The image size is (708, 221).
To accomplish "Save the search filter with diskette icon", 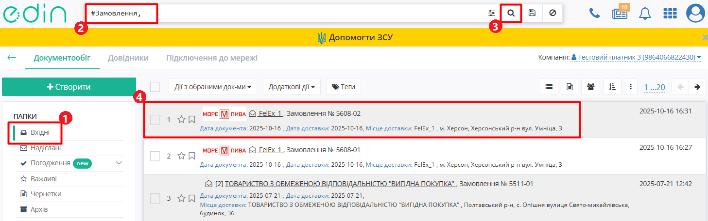I will (532, 13).
